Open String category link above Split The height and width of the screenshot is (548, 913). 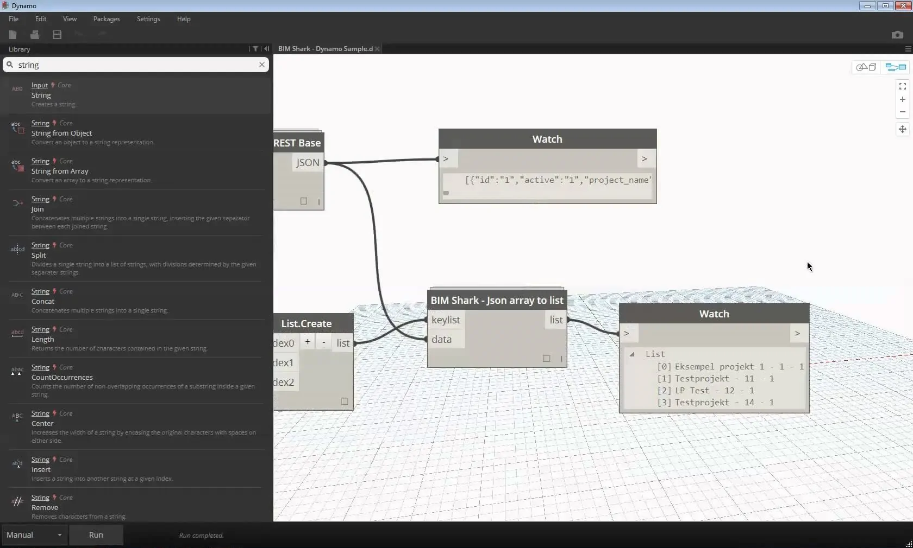[x=40, y=245]
